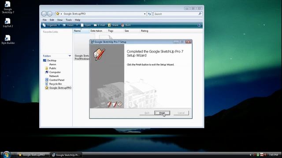
Task: Switch to Google SketchUp Pr... taskbar button
Action: pyautogui.click(x=67, y=155)
